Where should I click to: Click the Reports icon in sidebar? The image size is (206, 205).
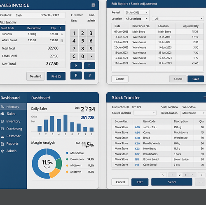tap(2, 144)
